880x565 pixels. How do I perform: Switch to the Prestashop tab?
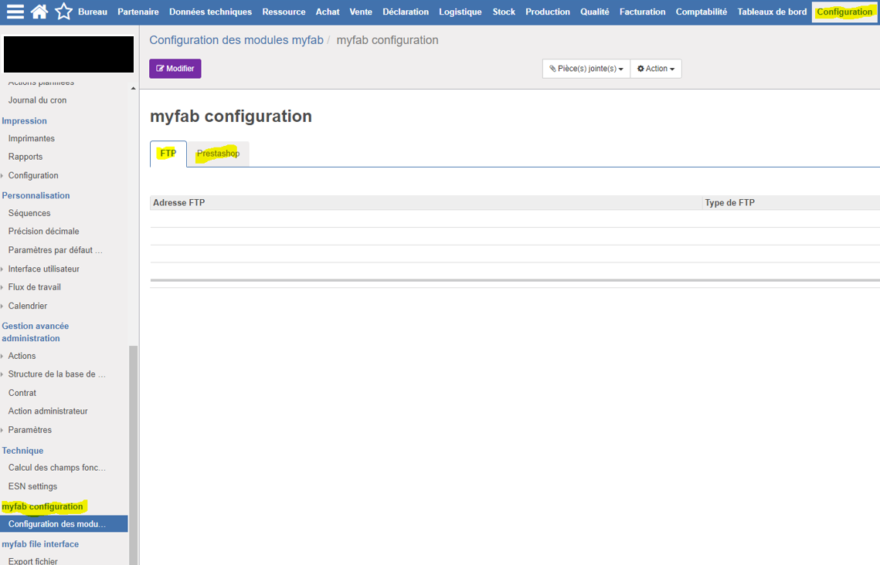218,154
